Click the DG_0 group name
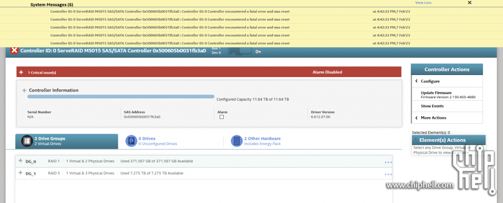The image size is (503, 203). pyautogui.click(x=31, y=161)
